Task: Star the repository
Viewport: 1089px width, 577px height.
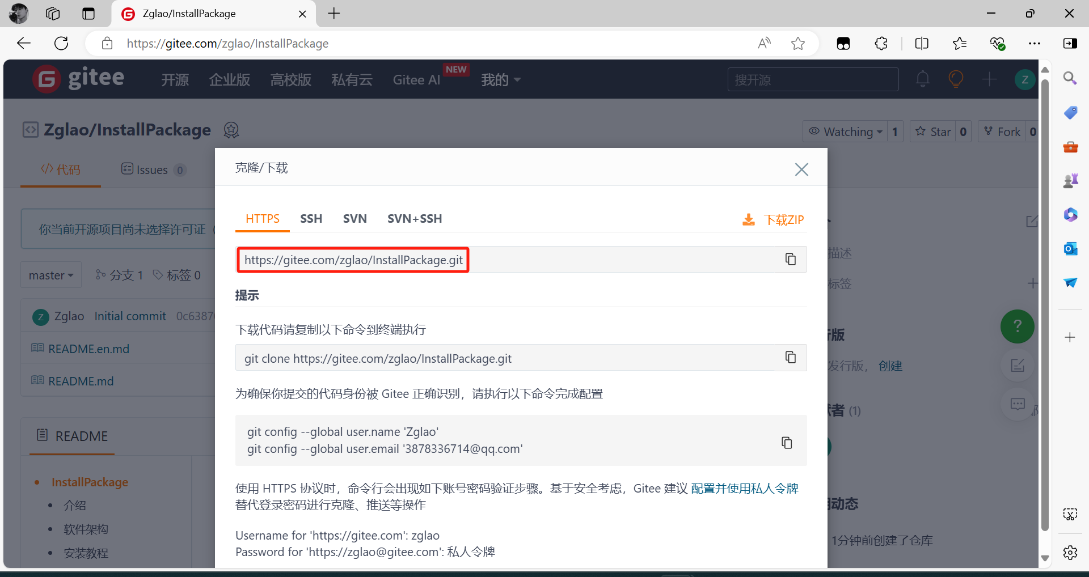Action: click(933, 131)
